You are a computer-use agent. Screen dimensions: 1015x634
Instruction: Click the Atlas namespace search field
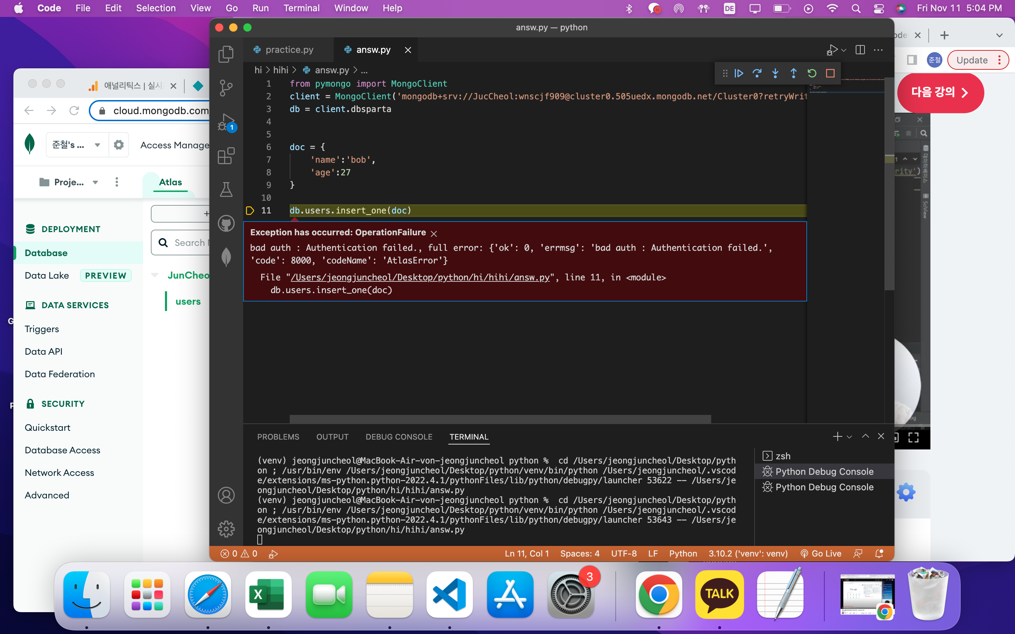click(181, 243)
